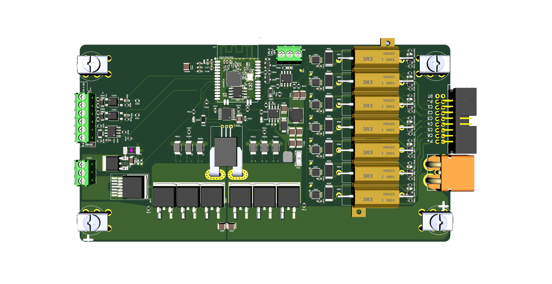The width and height of the screenshot is (552, 284).
Task: Click the C510 capacitor
Action: click(231, 226)
